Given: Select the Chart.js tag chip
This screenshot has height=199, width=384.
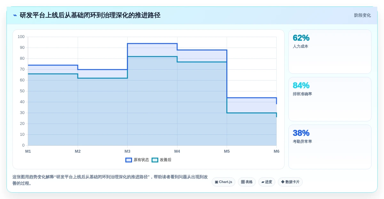Looking at the screenshot, I should [x=223, y=182].
